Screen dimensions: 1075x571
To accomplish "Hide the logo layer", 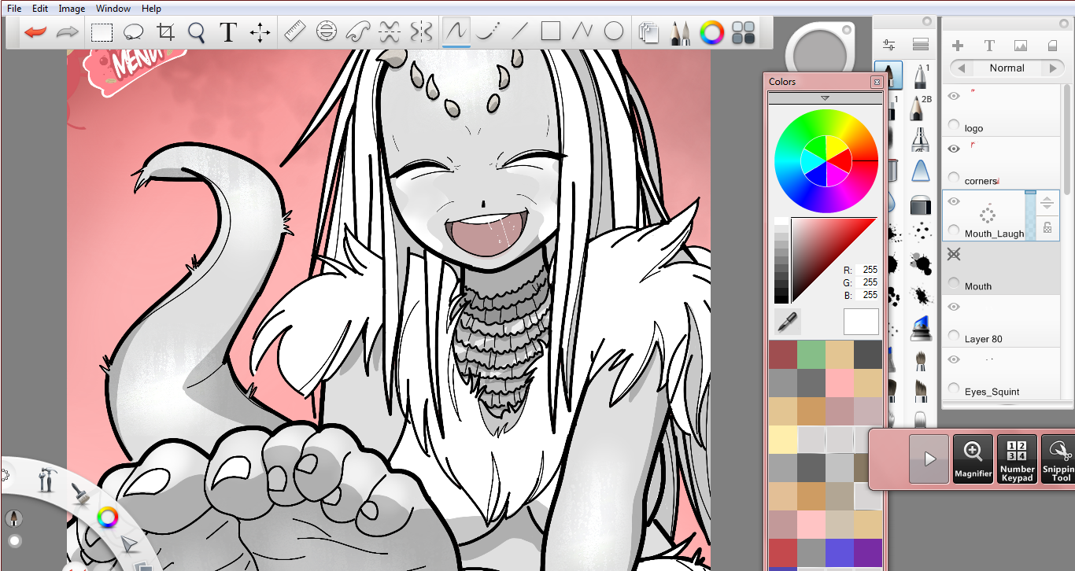I will pos(954,96).
